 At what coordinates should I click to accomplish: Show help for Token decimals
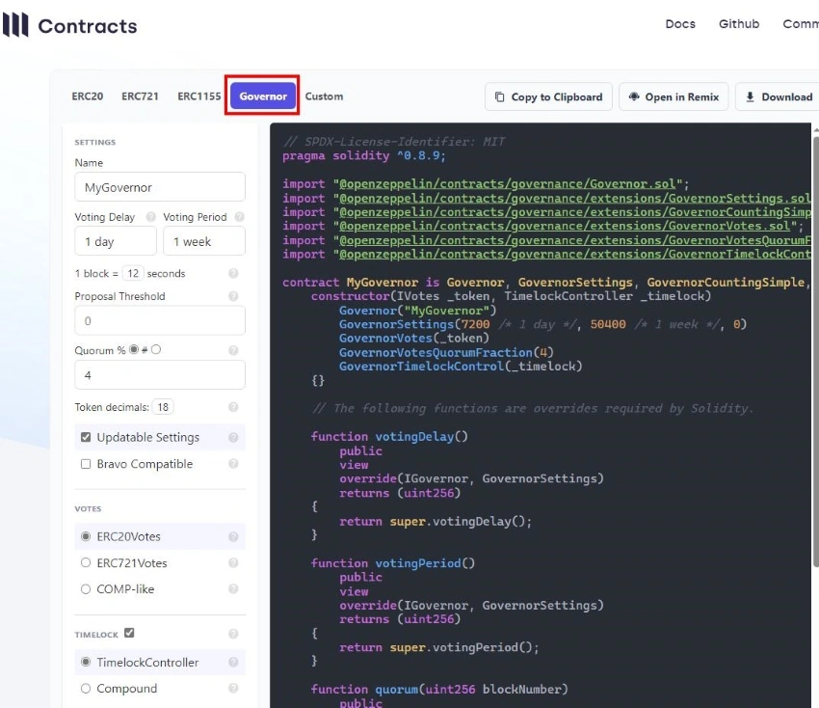tap(233, 407)
